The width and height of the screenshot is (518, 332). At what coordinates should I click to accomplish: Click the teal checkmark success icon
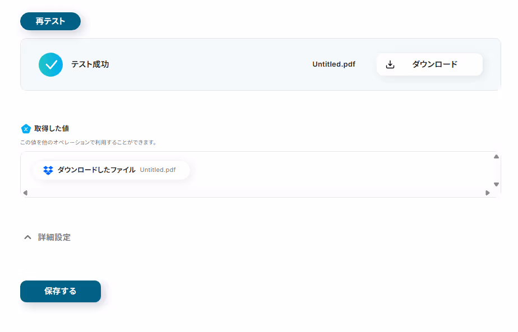pyautogui.click(x=50, y=65)
